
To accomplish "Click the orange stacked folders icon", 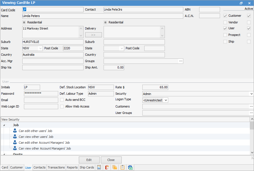I will (114, 167).
